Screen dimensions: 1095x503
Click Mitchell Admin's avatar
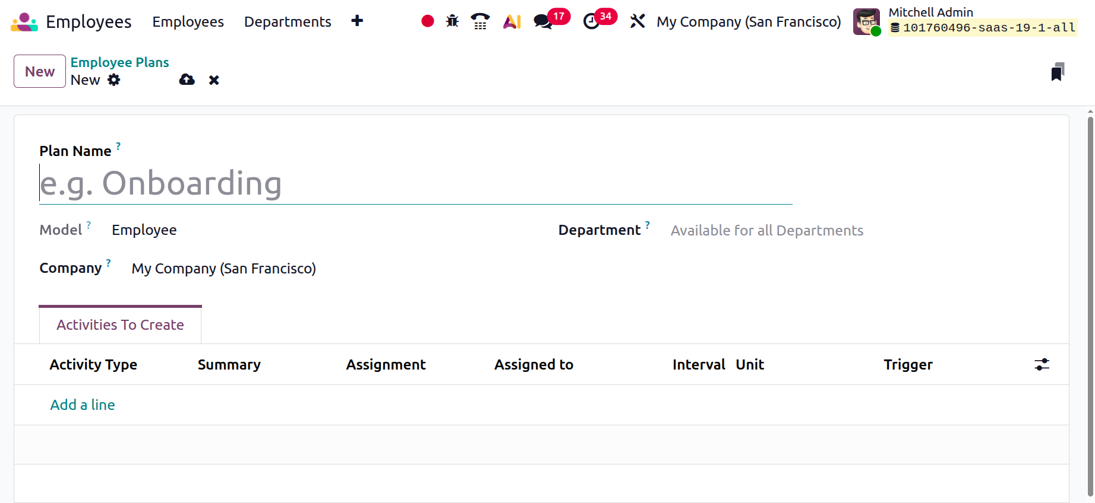coord(866,22)
